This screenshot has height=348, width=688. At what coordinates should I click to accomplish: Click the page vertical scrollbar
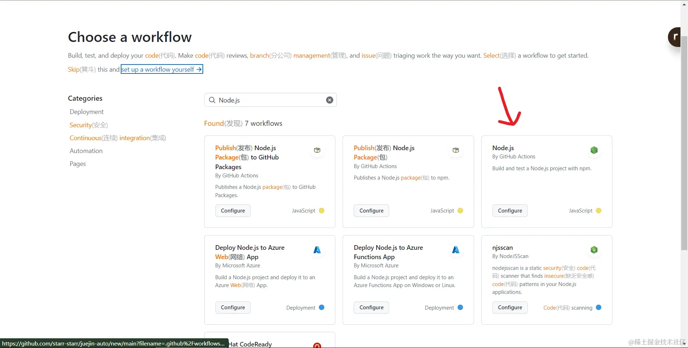684,143
